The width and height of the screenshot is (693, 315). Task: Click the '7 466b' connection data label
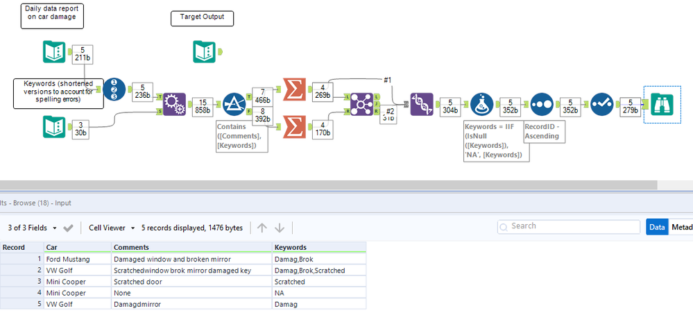pos(263,95)
